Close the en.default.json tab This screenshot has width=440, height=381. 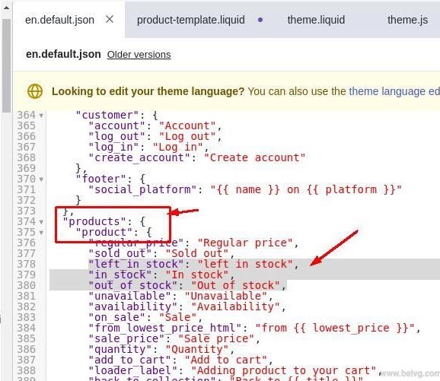pos(110,19)
